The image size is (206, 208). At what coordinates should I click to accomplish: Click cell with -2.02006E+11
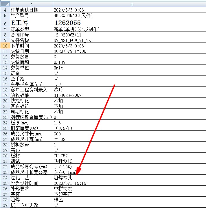click(129, 35)
